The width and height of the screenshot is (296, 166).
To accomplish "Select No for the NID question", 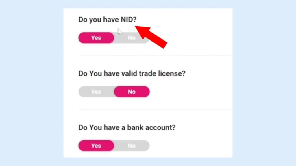I will pos(132,38).
